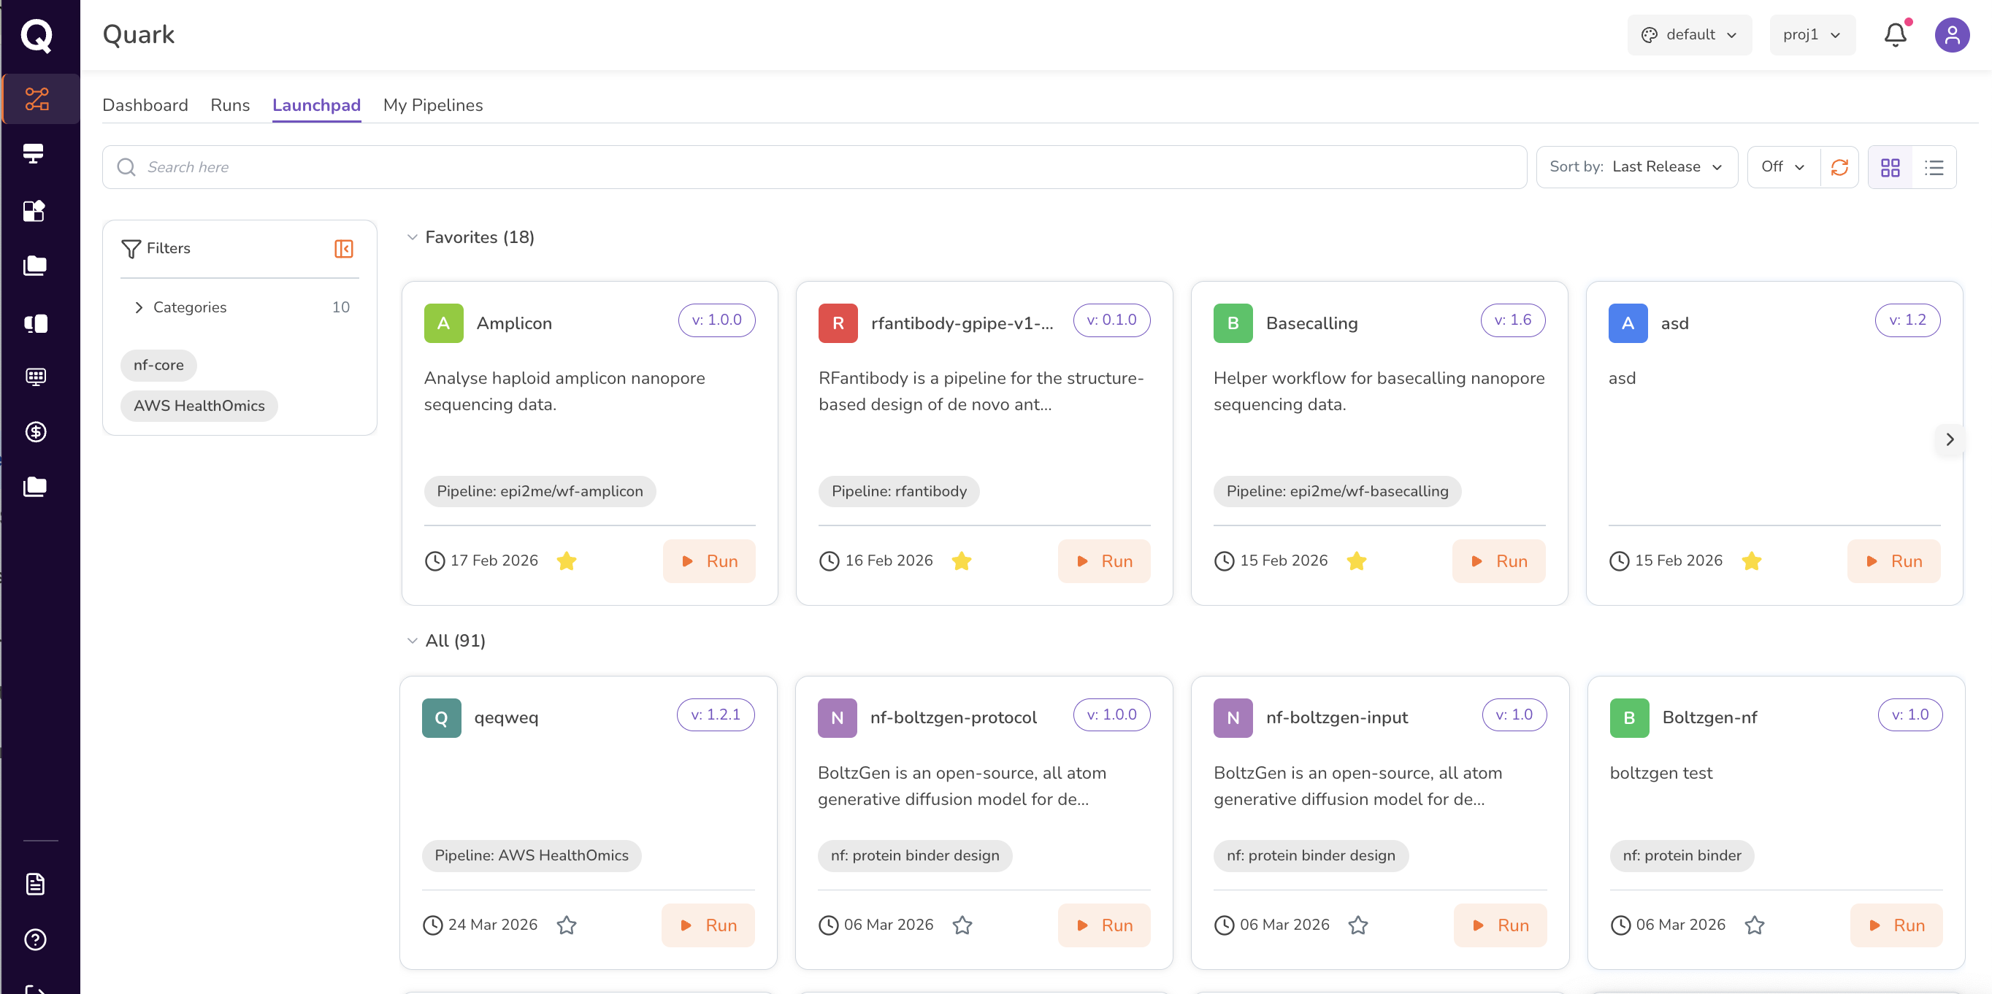Go to the Dashboard tab
The height and width of the screenshot is (994, 1992).
145,105
